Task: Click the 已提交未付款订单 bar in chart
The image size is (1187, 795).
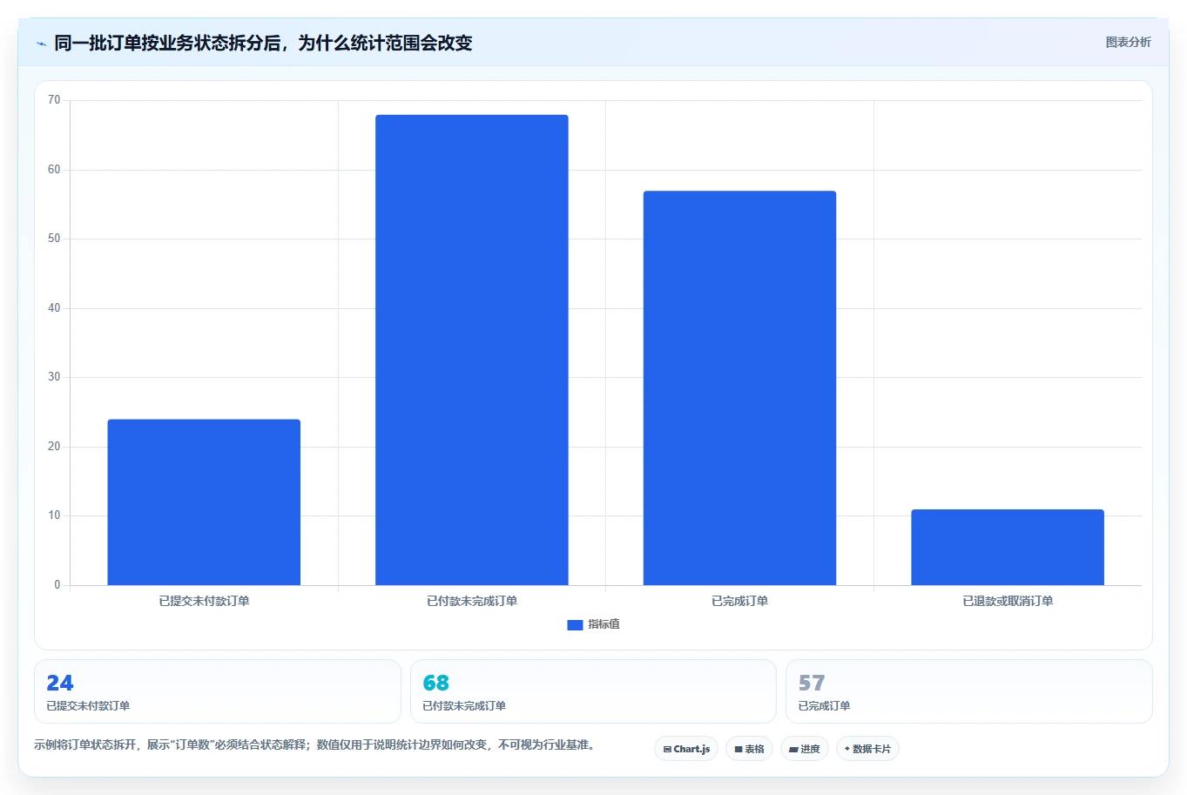Action: pyautogui.click(x=204, y=502)
